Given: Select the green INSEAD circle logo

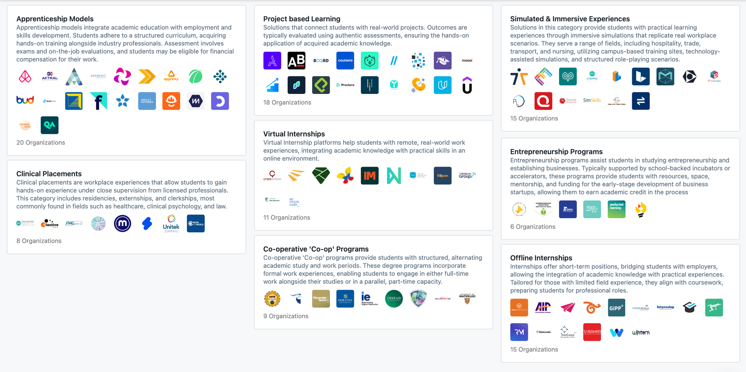Looking at the screenshot, I should [x=394, y=299].
